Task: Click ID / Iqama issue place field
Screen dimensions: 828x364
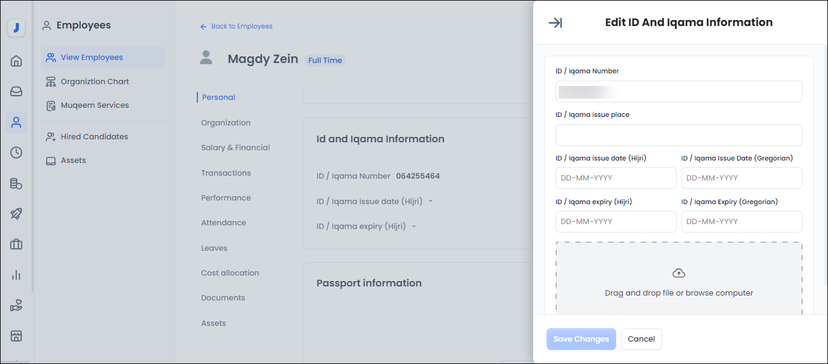Action: 678,135
